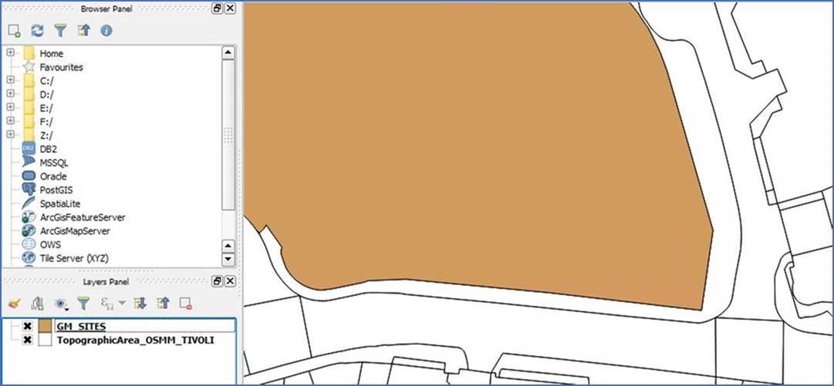Toggle visibility of TopographicArea_OSMM_TIVOLI layer
The width and height of the screenshot is (834, 386).
pyautogui.click(x=28, y=341)
